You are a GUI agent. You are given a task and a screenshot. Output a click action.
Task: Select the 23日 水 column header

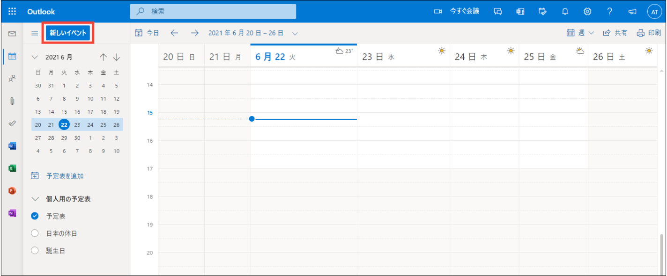tap(403, 57)
